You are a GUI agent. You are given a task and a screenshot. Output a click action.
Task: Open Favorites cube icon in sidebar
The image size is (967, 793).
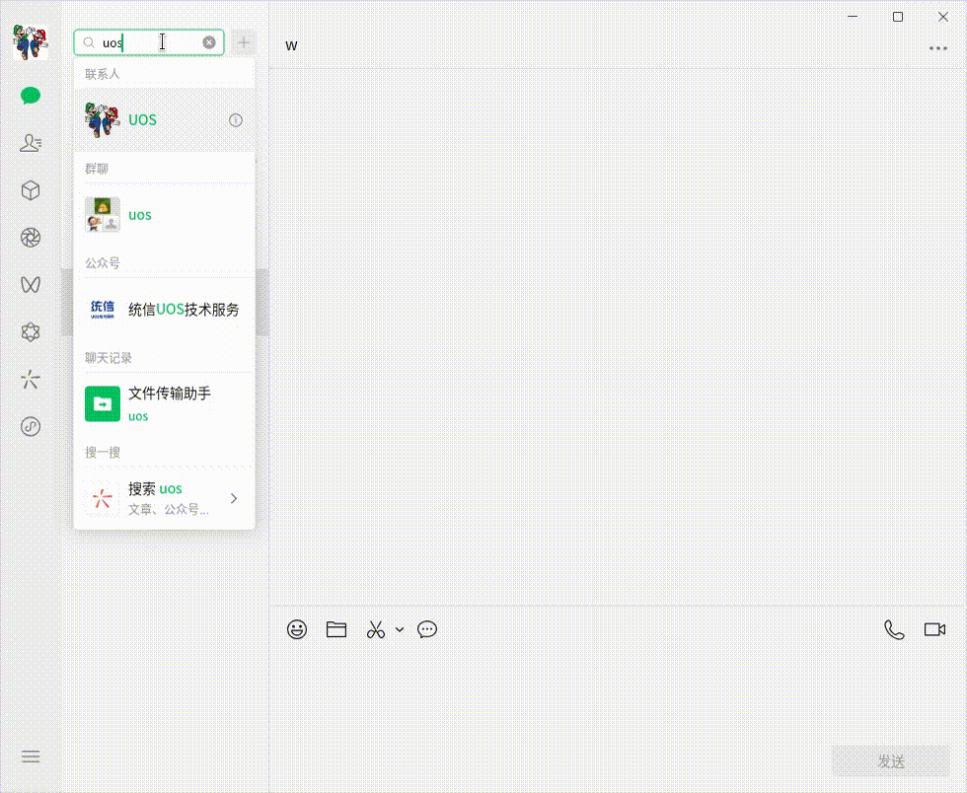click(31, 190)
